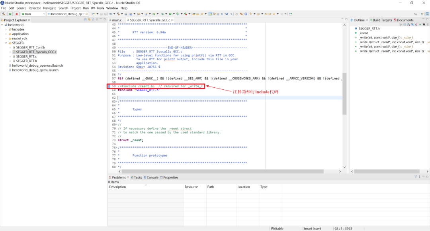
Task: Click the New toolbar icon
Action: click(94, 14)
